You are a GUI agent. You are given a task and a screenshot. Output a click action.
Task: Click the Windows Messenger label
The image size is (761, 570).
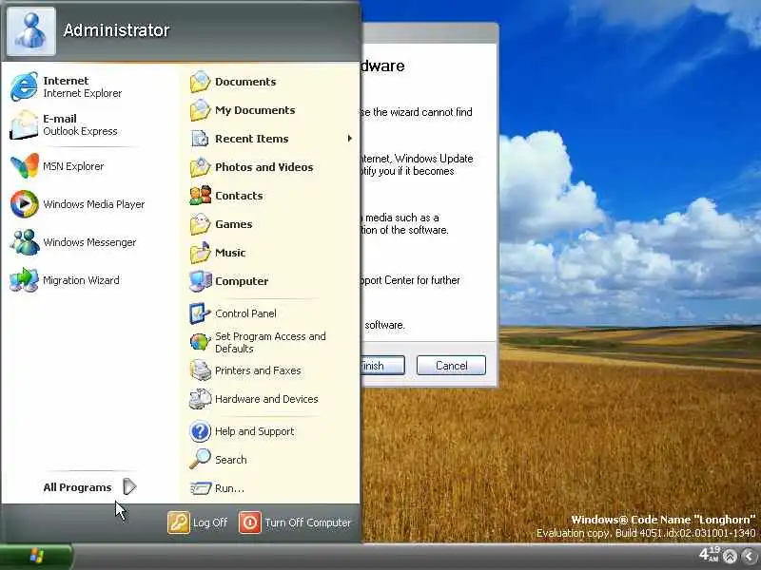pos(89,242)
